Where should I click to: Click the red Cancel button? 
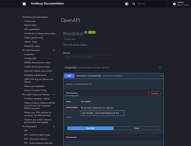click(155, 93)
